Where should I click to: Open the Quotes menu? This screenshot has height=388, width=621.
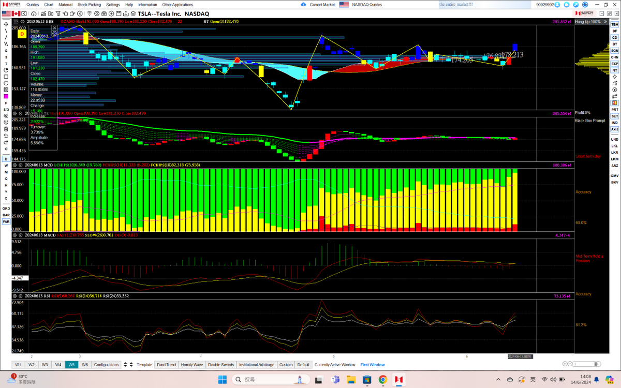click(x=33, y=5)
